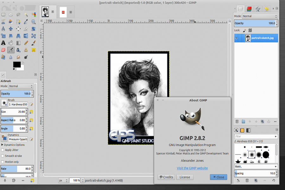This screenshot has height=190, width=285.
Task: Open tool options Mode dropdown
Action: tap(21, 86)
